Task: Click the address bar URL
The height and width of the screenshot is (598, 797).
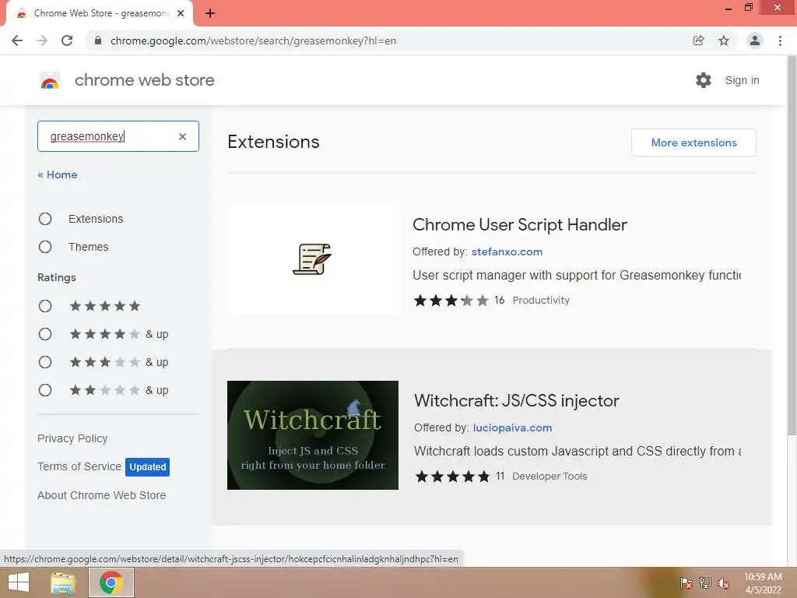Action: tap(253, 40)
